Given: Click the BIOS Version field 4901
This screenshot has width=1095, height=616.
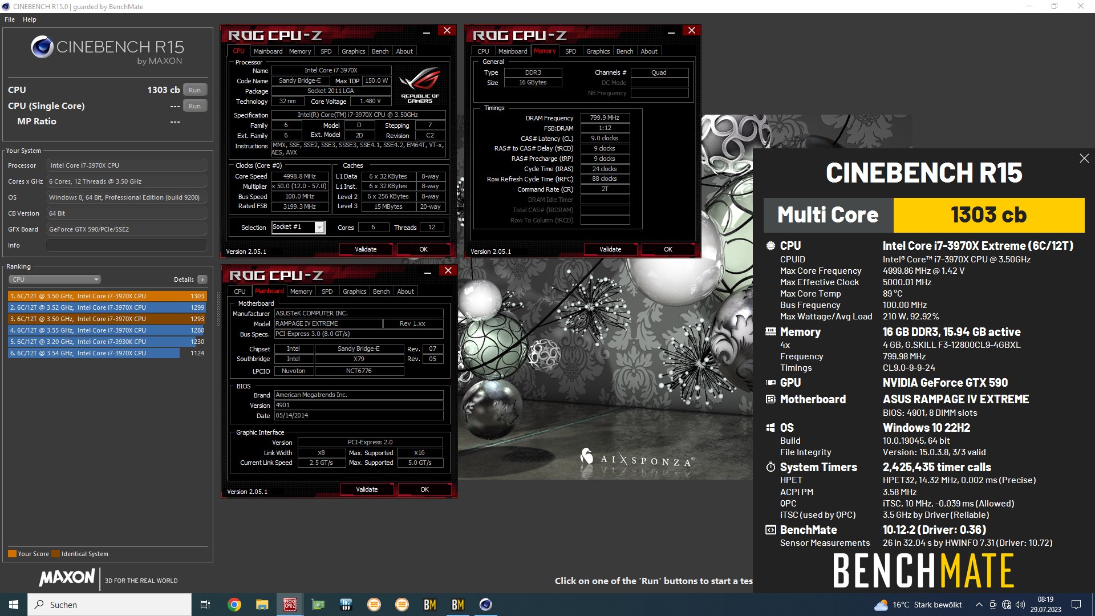Looking at the screenshot, I should pyautogui.click(x=359, y=405).
